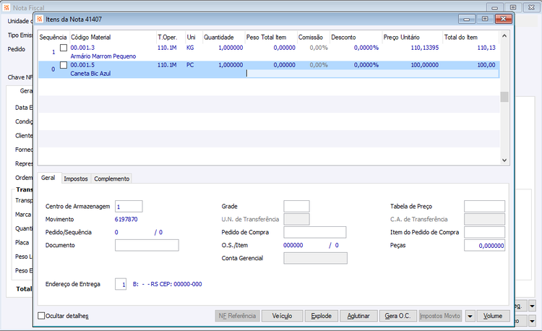Click the material code 00.001.3

pyautogui.click(x=82, y=48)
